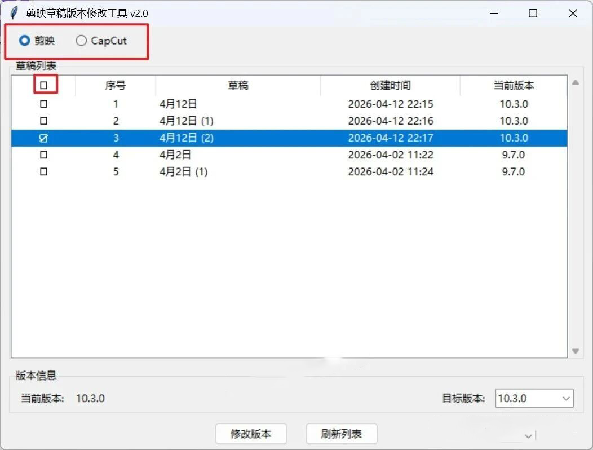
Task: Tick checkbox for draft 4月2日 row 4
Action: tap(44, 155)
